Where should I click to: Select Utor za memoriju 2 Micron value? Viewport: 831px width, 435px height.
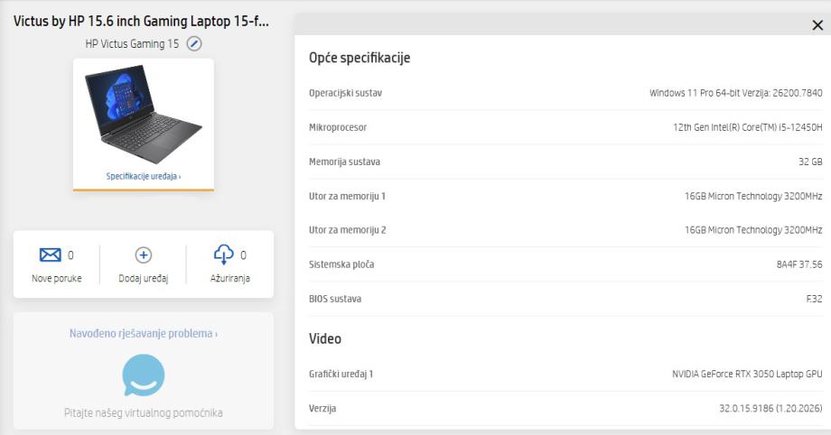753,230
